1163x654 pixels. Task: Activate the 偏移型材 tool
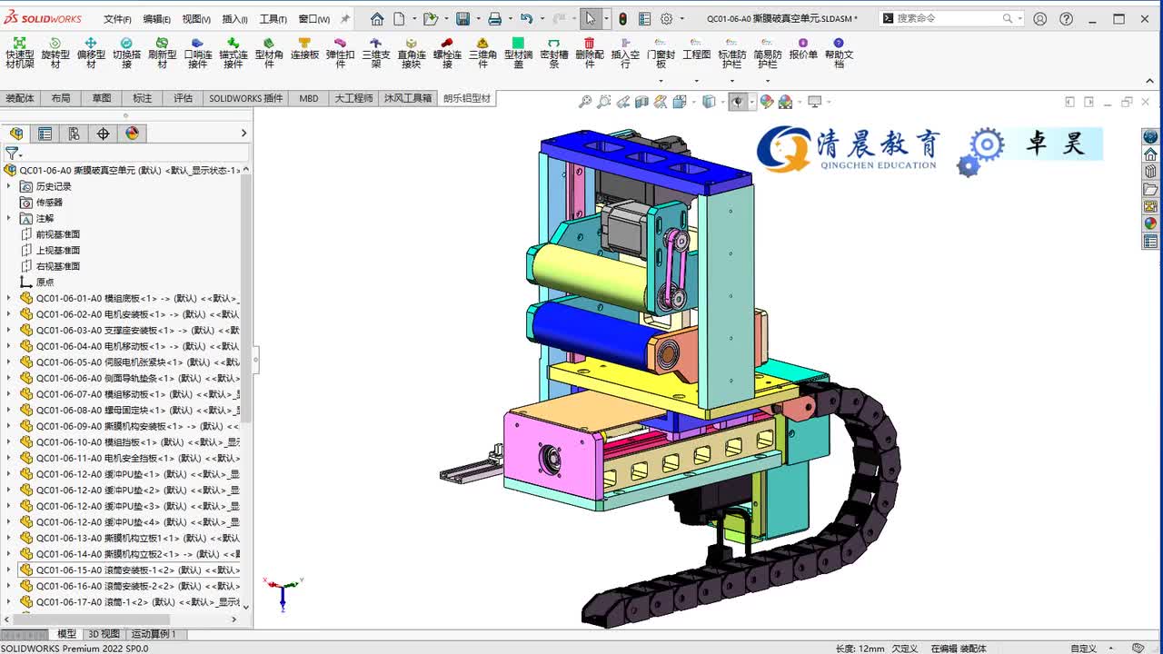(x=91, y=53)
